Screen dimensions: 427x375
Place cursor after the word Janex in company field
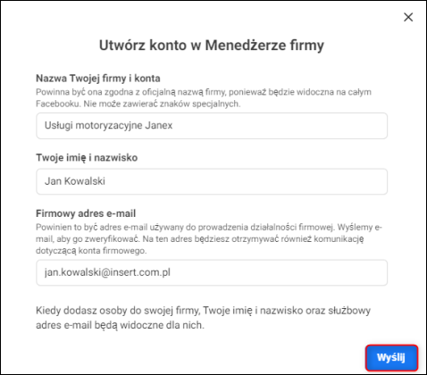(x=173, y=126)
